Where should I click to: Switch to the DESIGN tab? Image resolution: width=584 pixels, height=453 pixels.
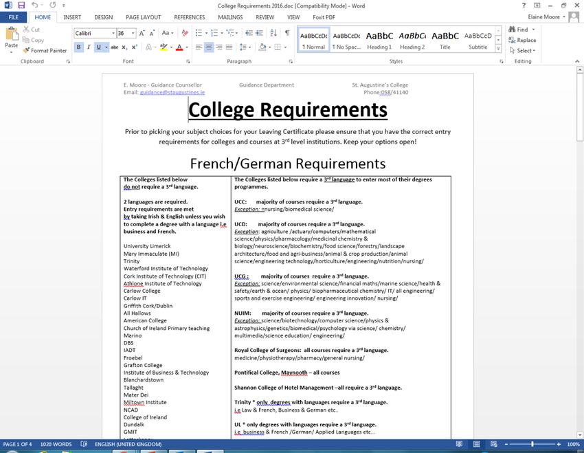(104, 17)
